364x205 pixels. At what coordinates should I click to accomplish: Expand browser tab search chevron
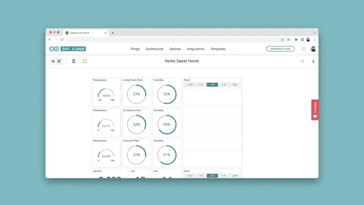314,33
